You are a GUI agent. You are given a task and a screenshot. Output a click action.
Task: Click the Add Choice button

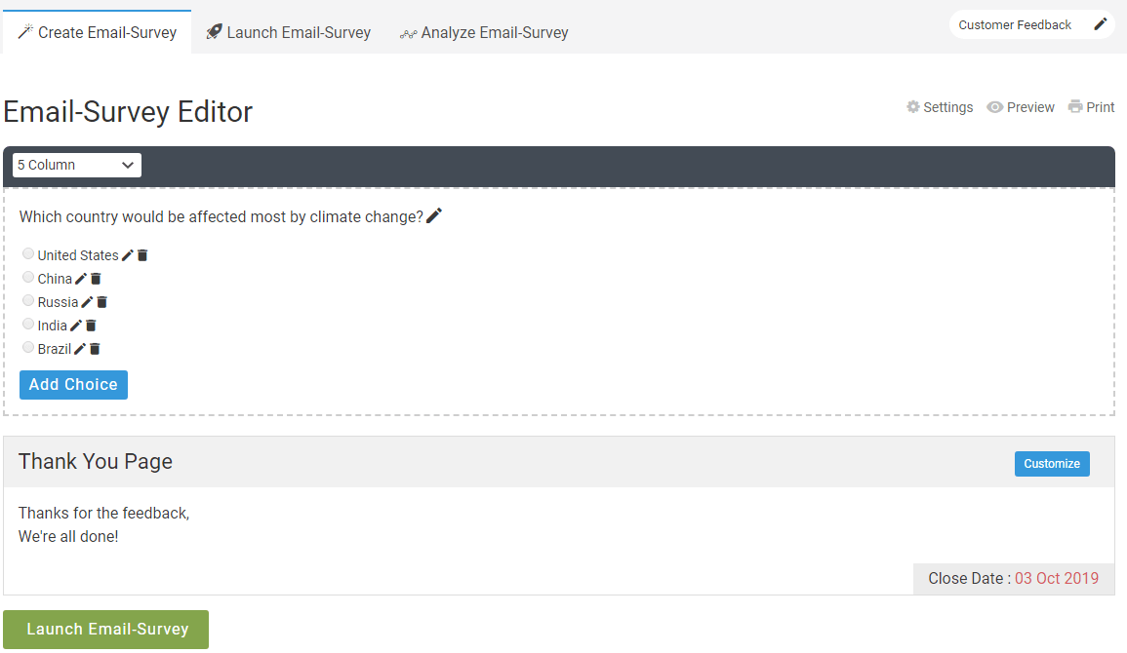click(73, 385)
